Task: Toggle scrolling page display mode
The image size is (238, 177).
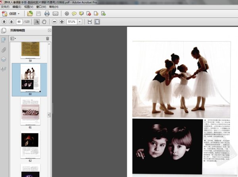Action: [90, 21]
